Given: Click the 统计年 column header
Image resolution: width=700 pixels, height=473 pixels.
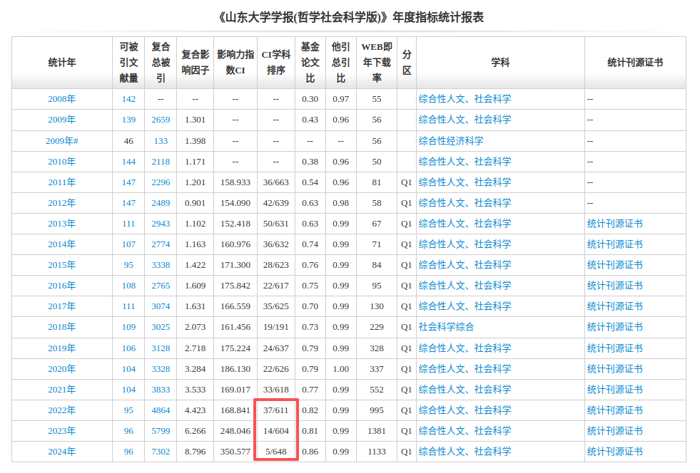Looking at the screenshot, I should click(x=61, y=63).
